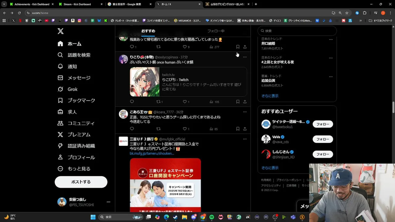View analytics (105) on りこり's post
Screen dimensions: 395x222
(214, 102)
